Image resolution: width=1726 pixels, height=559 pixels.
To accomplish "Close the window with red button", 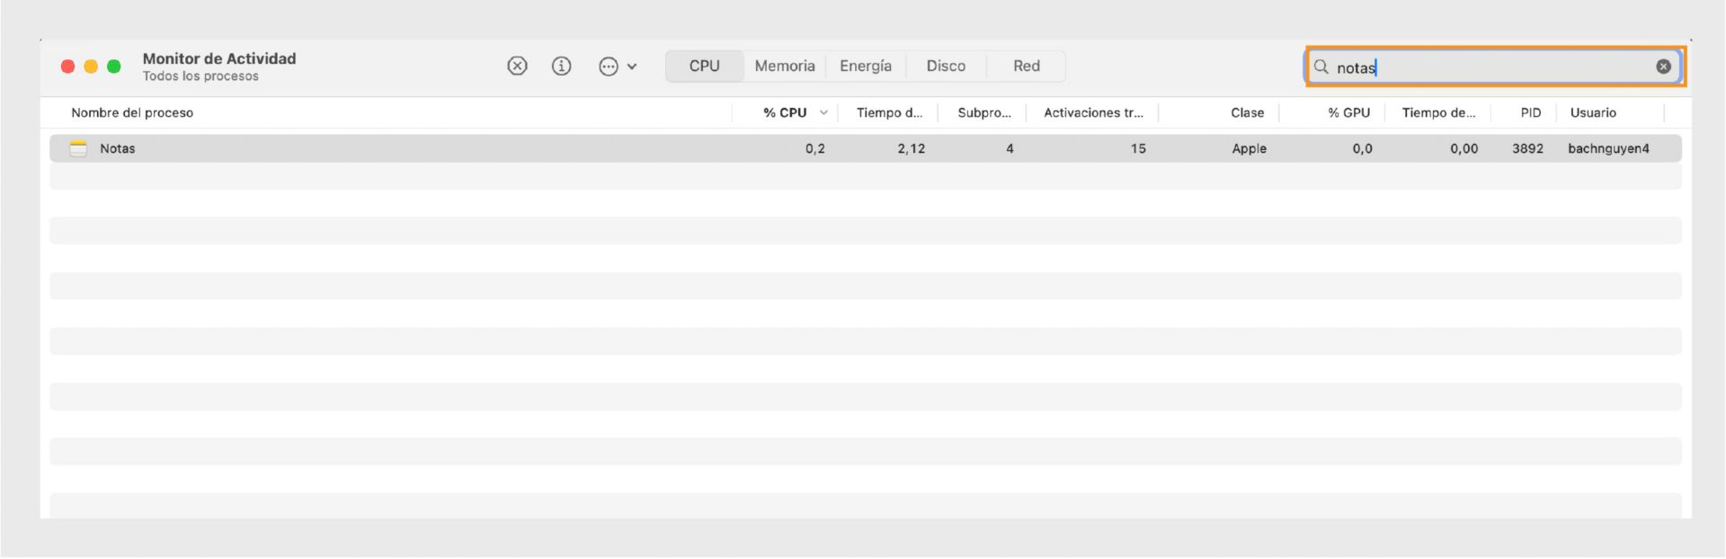I will click(x=67, y=67).
